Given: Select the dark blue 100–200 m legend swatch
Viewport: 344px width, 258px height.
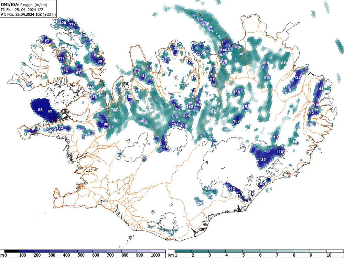Looking at the screenshot, I should 26,251.
